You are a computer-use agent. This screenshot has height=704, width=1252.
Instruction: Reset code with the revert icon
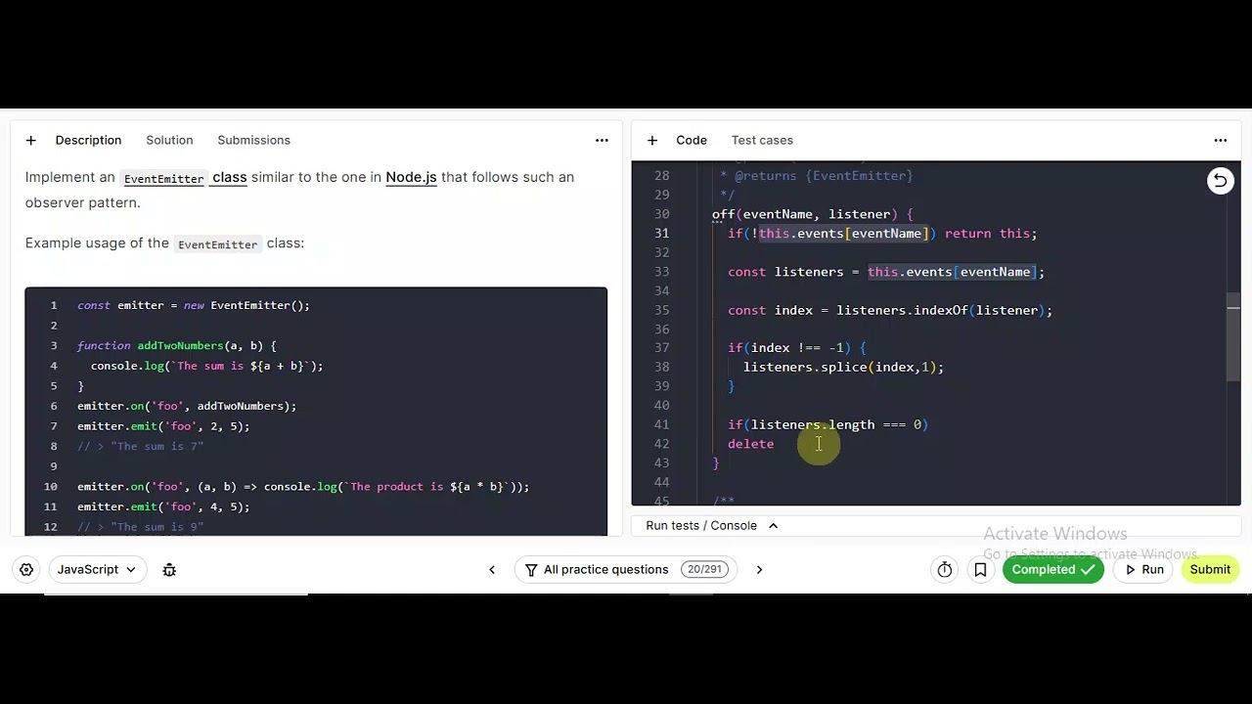(x=1220, y=180)
